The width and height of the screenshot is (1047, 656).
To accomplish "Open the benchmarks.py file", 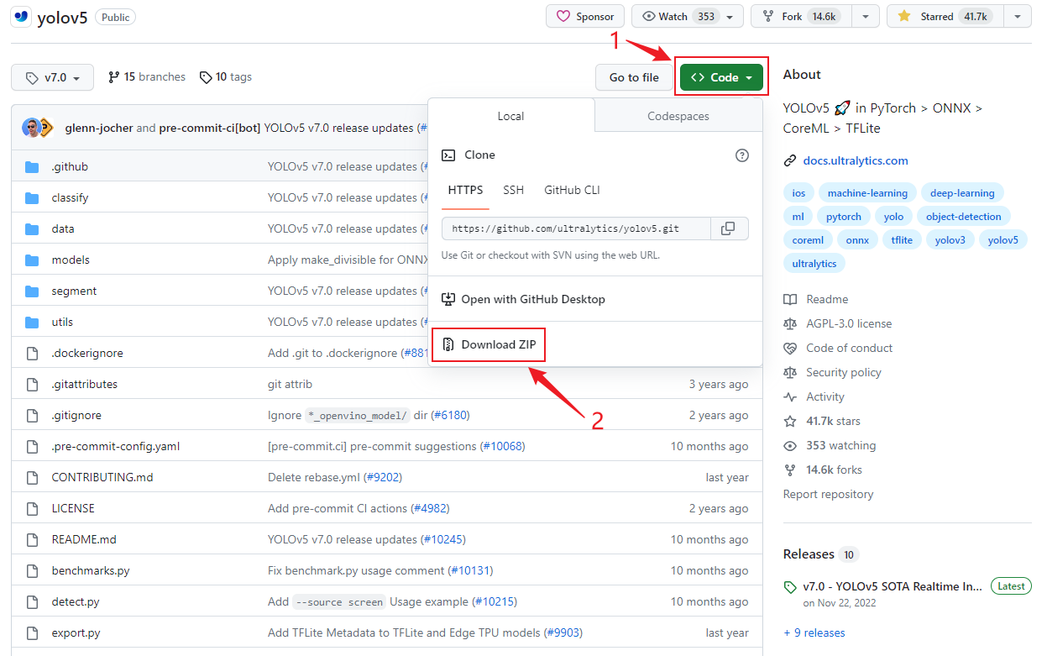I will pyautogui.click(x=91, y=570).
